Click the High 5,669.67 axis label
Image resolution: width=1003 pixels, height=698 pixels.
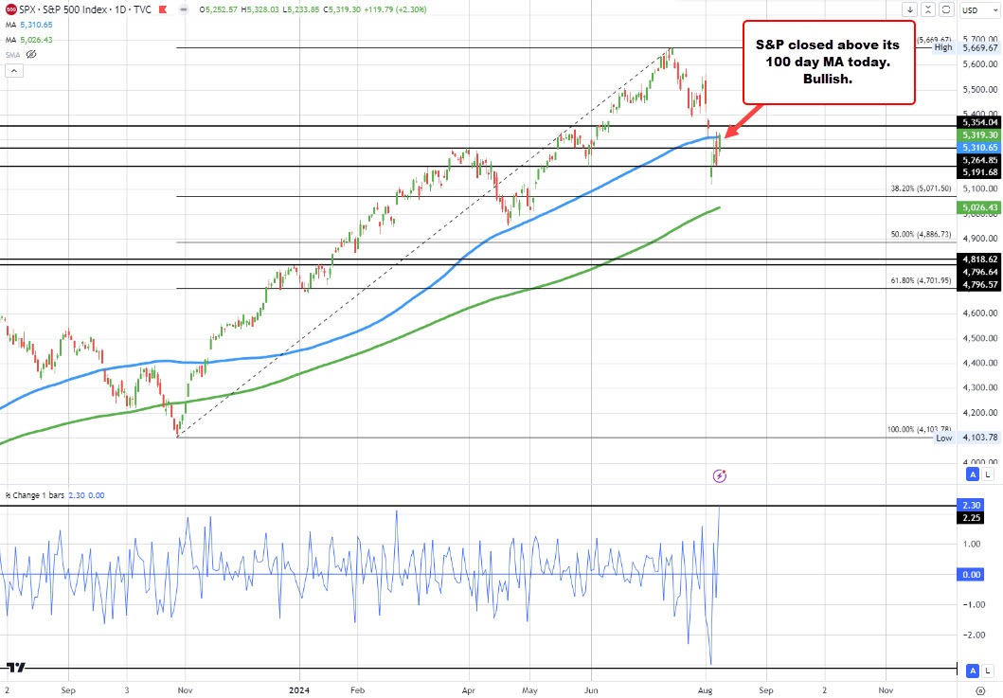pos(966,47)
